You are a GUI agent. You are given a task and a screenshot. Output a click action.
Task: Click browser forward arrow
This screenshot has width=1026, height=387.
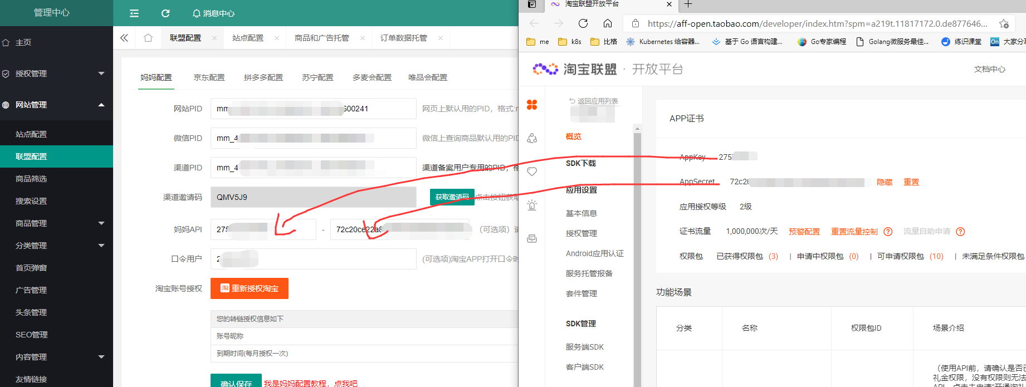(559, 23)
